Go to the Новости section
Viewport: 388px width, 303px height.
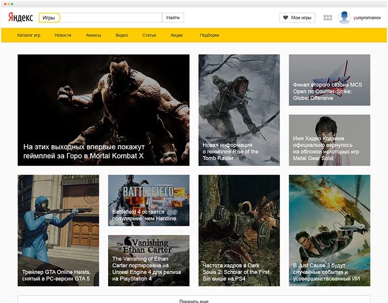coord(63,35)
